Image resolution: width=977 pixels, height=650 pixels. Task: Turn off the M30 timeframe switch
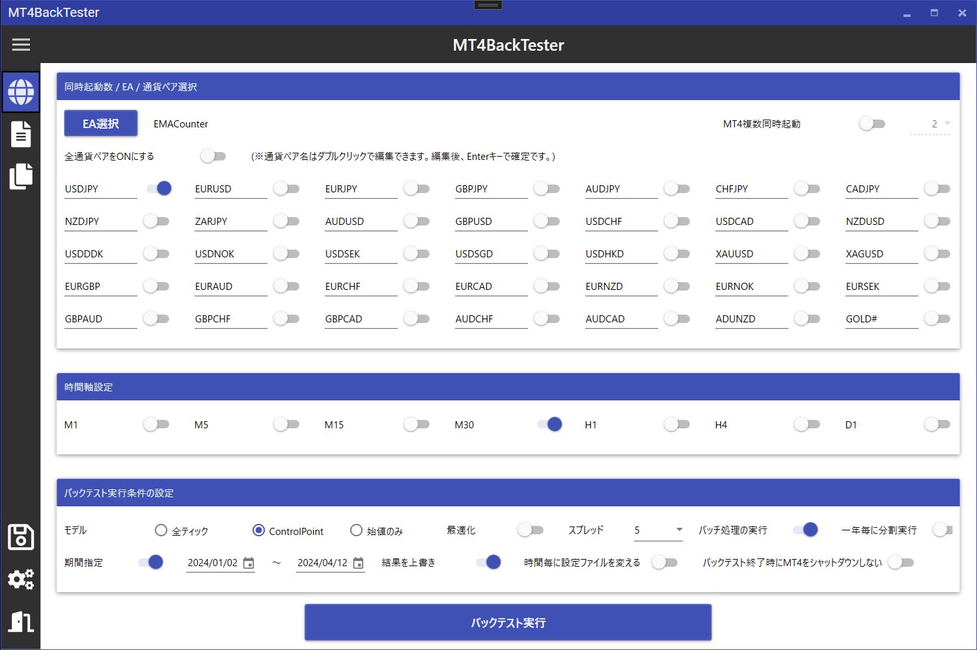pos(549,424)
